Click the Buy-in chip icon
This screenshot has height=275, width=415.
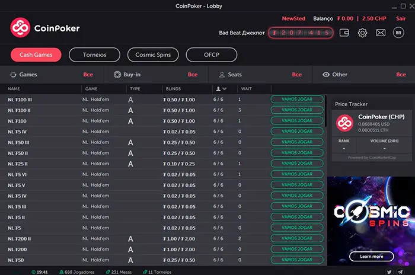(x=117, y=75)
